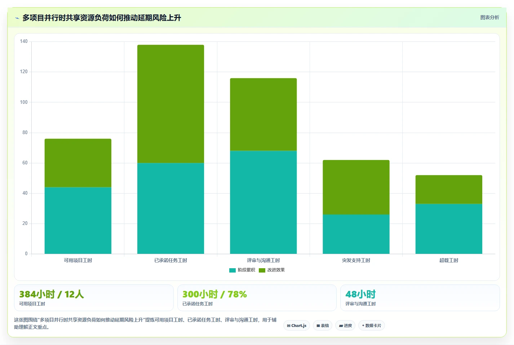Viewport: 514px width, 345px height.
Task: Click the teal 阶段累积 legend swatch
Action: pyautogui.click(x=232, y=270)
